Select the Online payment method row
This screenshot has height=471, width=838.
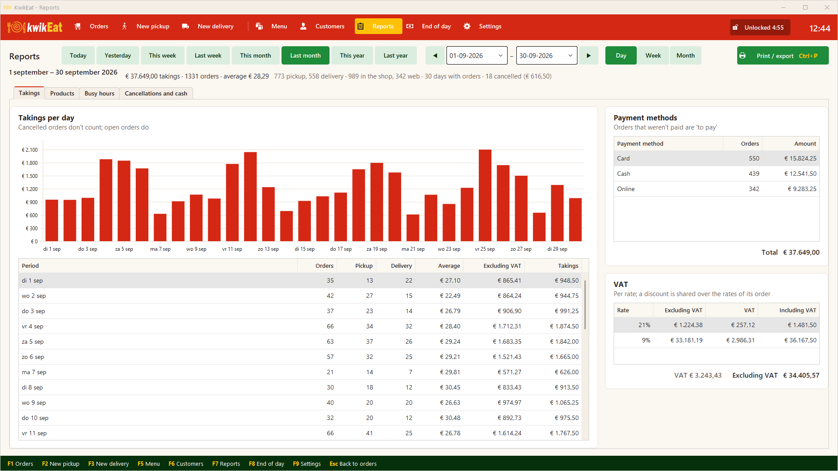716,189
